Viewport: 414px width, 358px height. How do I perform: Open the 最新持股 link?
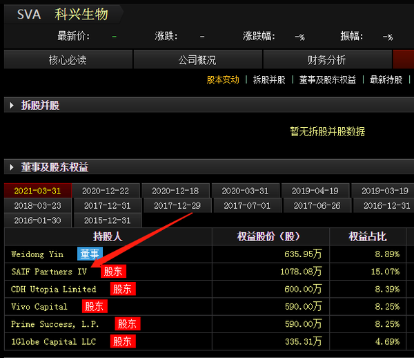click(386, 79)
